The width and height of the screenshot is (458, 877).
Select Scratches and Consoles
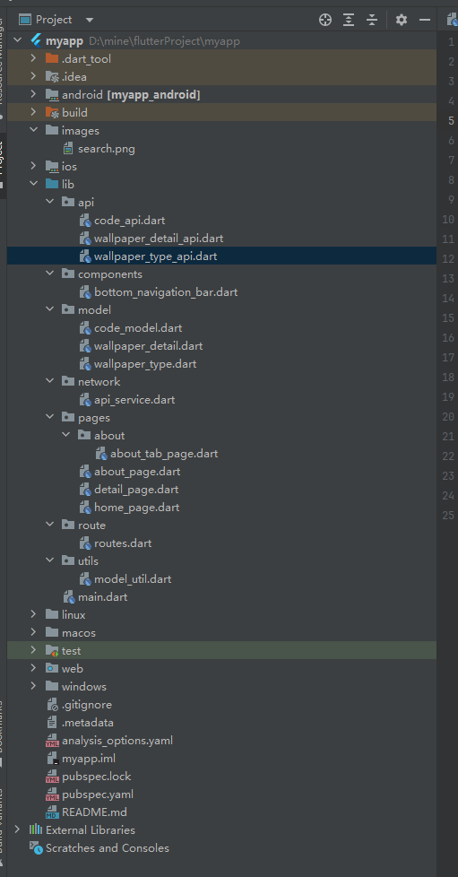tap(108, 848)
